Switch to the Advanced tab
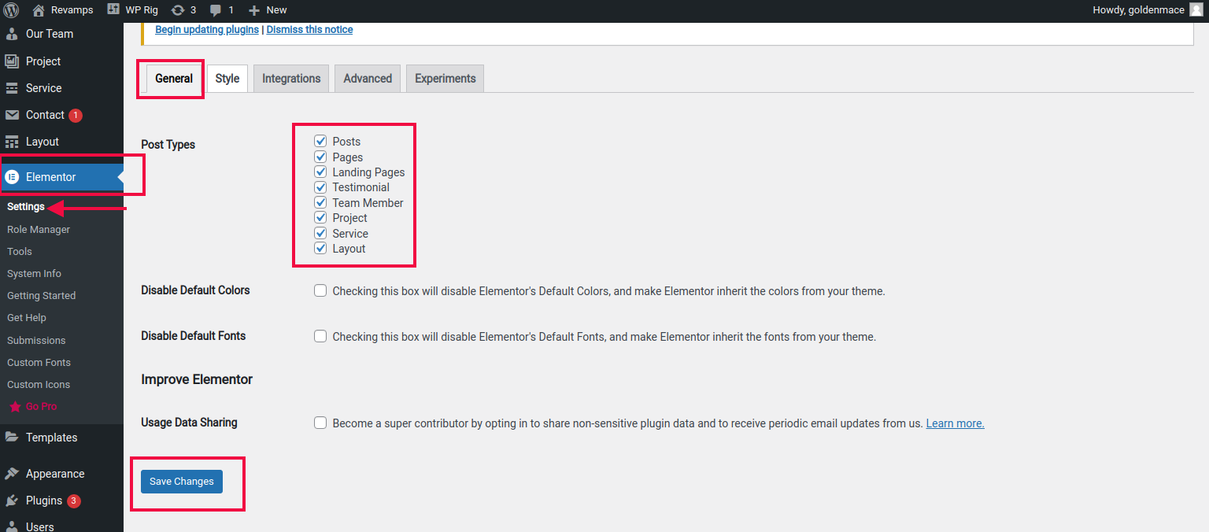 point(368,79)
